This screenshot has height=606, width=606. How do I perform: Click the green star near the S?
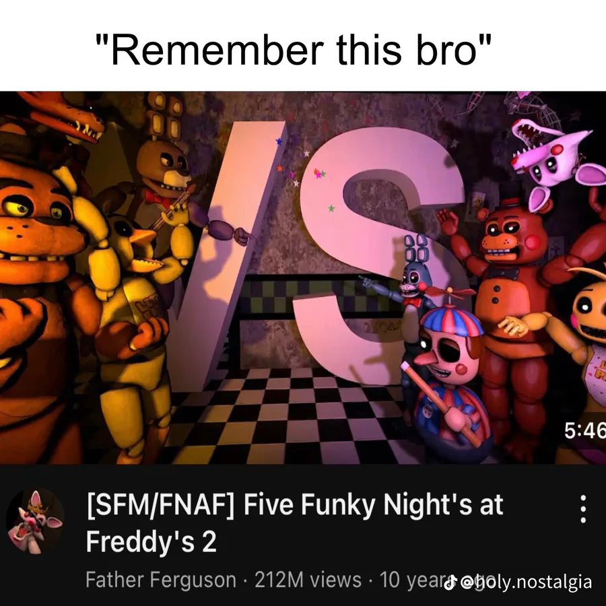pyautogui.click(x=331, y=208)
